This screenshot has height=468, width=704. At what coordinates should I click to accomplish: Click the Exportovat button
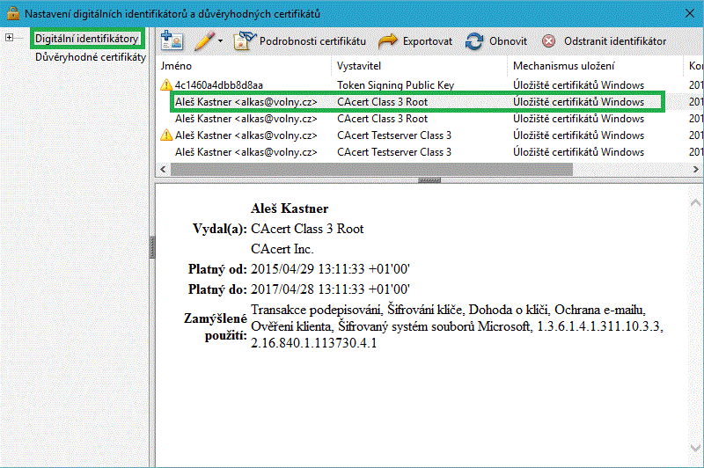click(x=415, y=40)
